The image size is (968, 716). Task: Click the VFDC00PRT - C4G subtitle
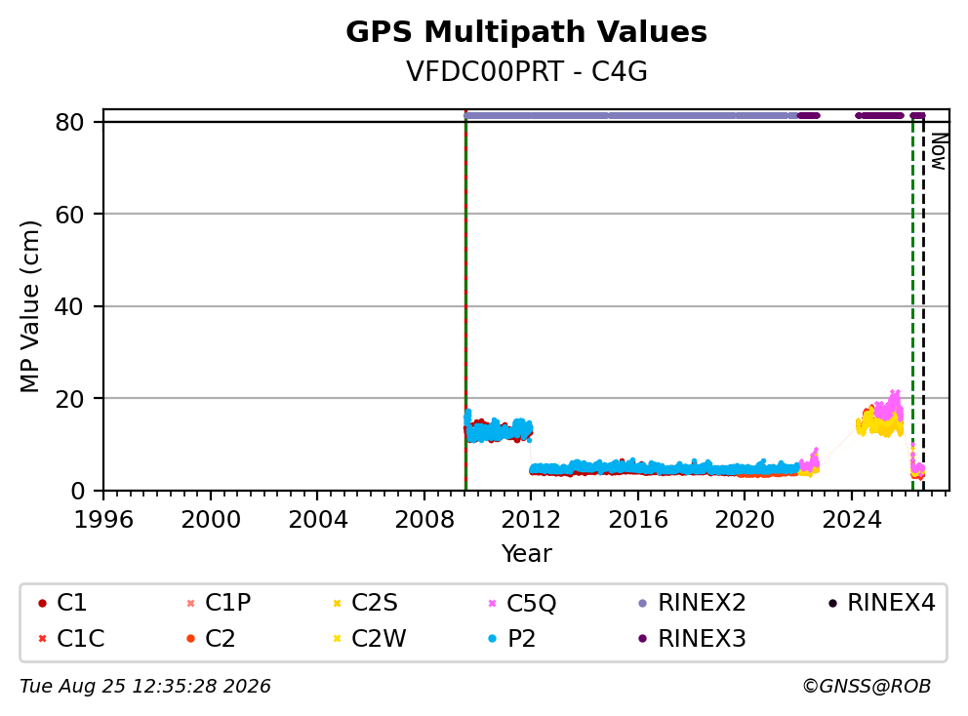526,71
